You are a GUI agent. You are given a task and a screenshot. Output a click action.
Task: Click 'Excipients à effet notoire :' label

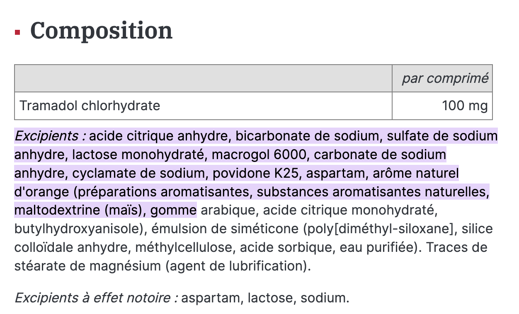tap(96, 298)
